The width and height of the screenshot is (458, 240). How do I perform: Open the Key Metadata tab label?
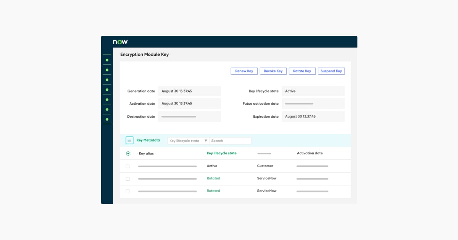(148, 141)
